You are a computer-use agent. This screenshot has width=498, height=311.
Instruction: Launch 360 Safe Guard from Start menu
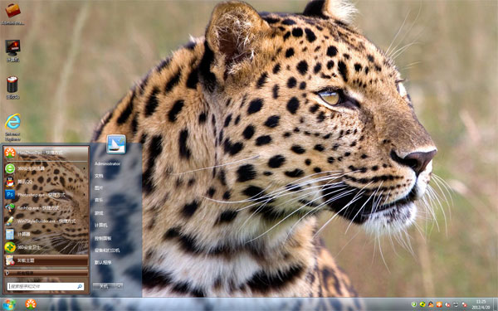[46, 247]
